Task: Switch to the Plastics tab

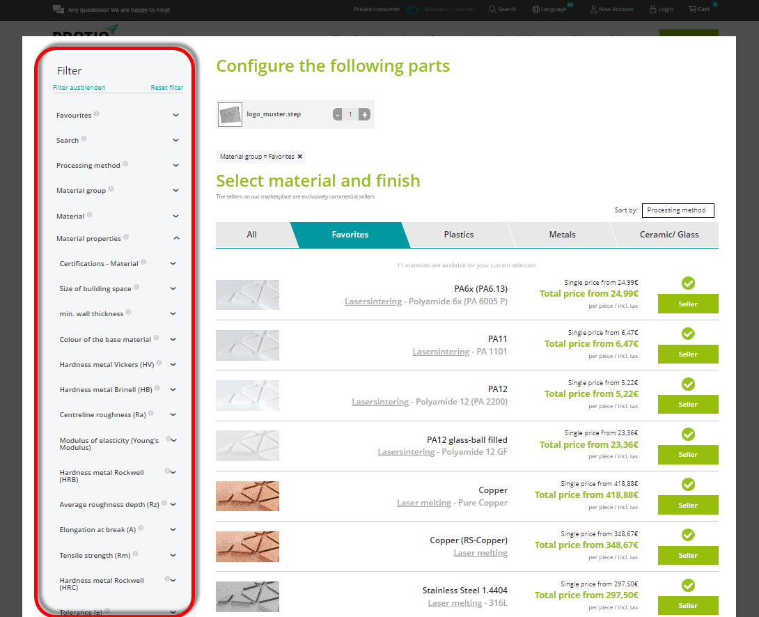Action: tap(458, 235)
